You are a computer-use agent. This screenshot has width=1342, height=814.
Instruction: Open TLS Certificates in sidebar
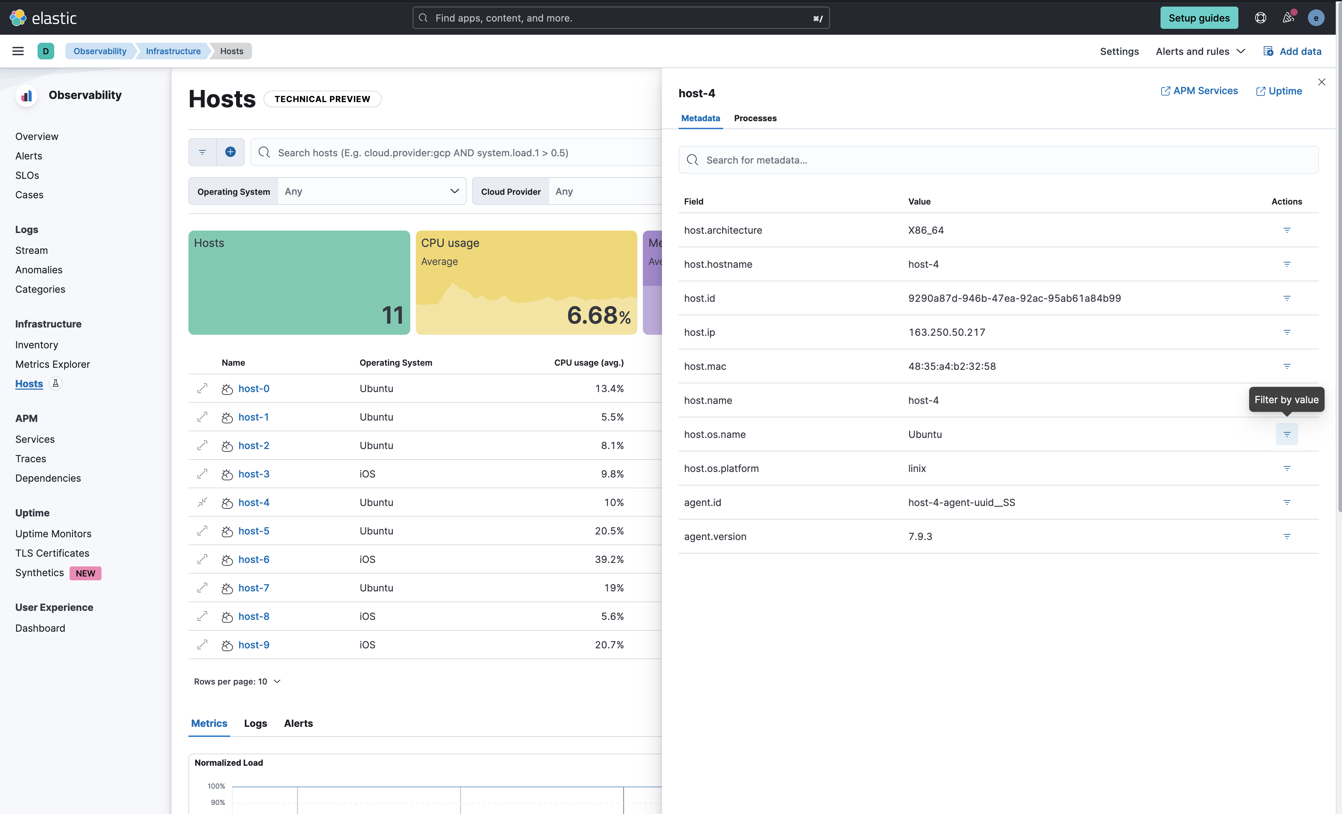click(x=52, y=553)
